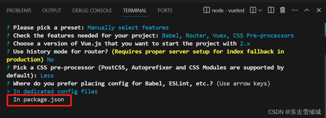Open the OUTPUT tab
Viewport: 326px width, 118px height.
(x=52, y=10)
